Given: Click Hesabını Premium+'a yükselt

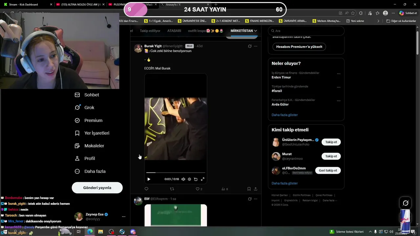Looking at the screenshot, I should pyautogui.click(x=299, y=47).
